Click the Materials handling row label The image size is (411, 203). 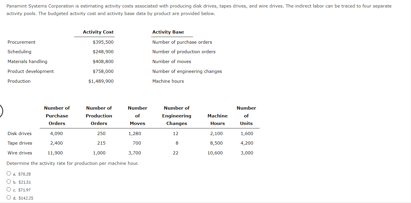[27, 61]
